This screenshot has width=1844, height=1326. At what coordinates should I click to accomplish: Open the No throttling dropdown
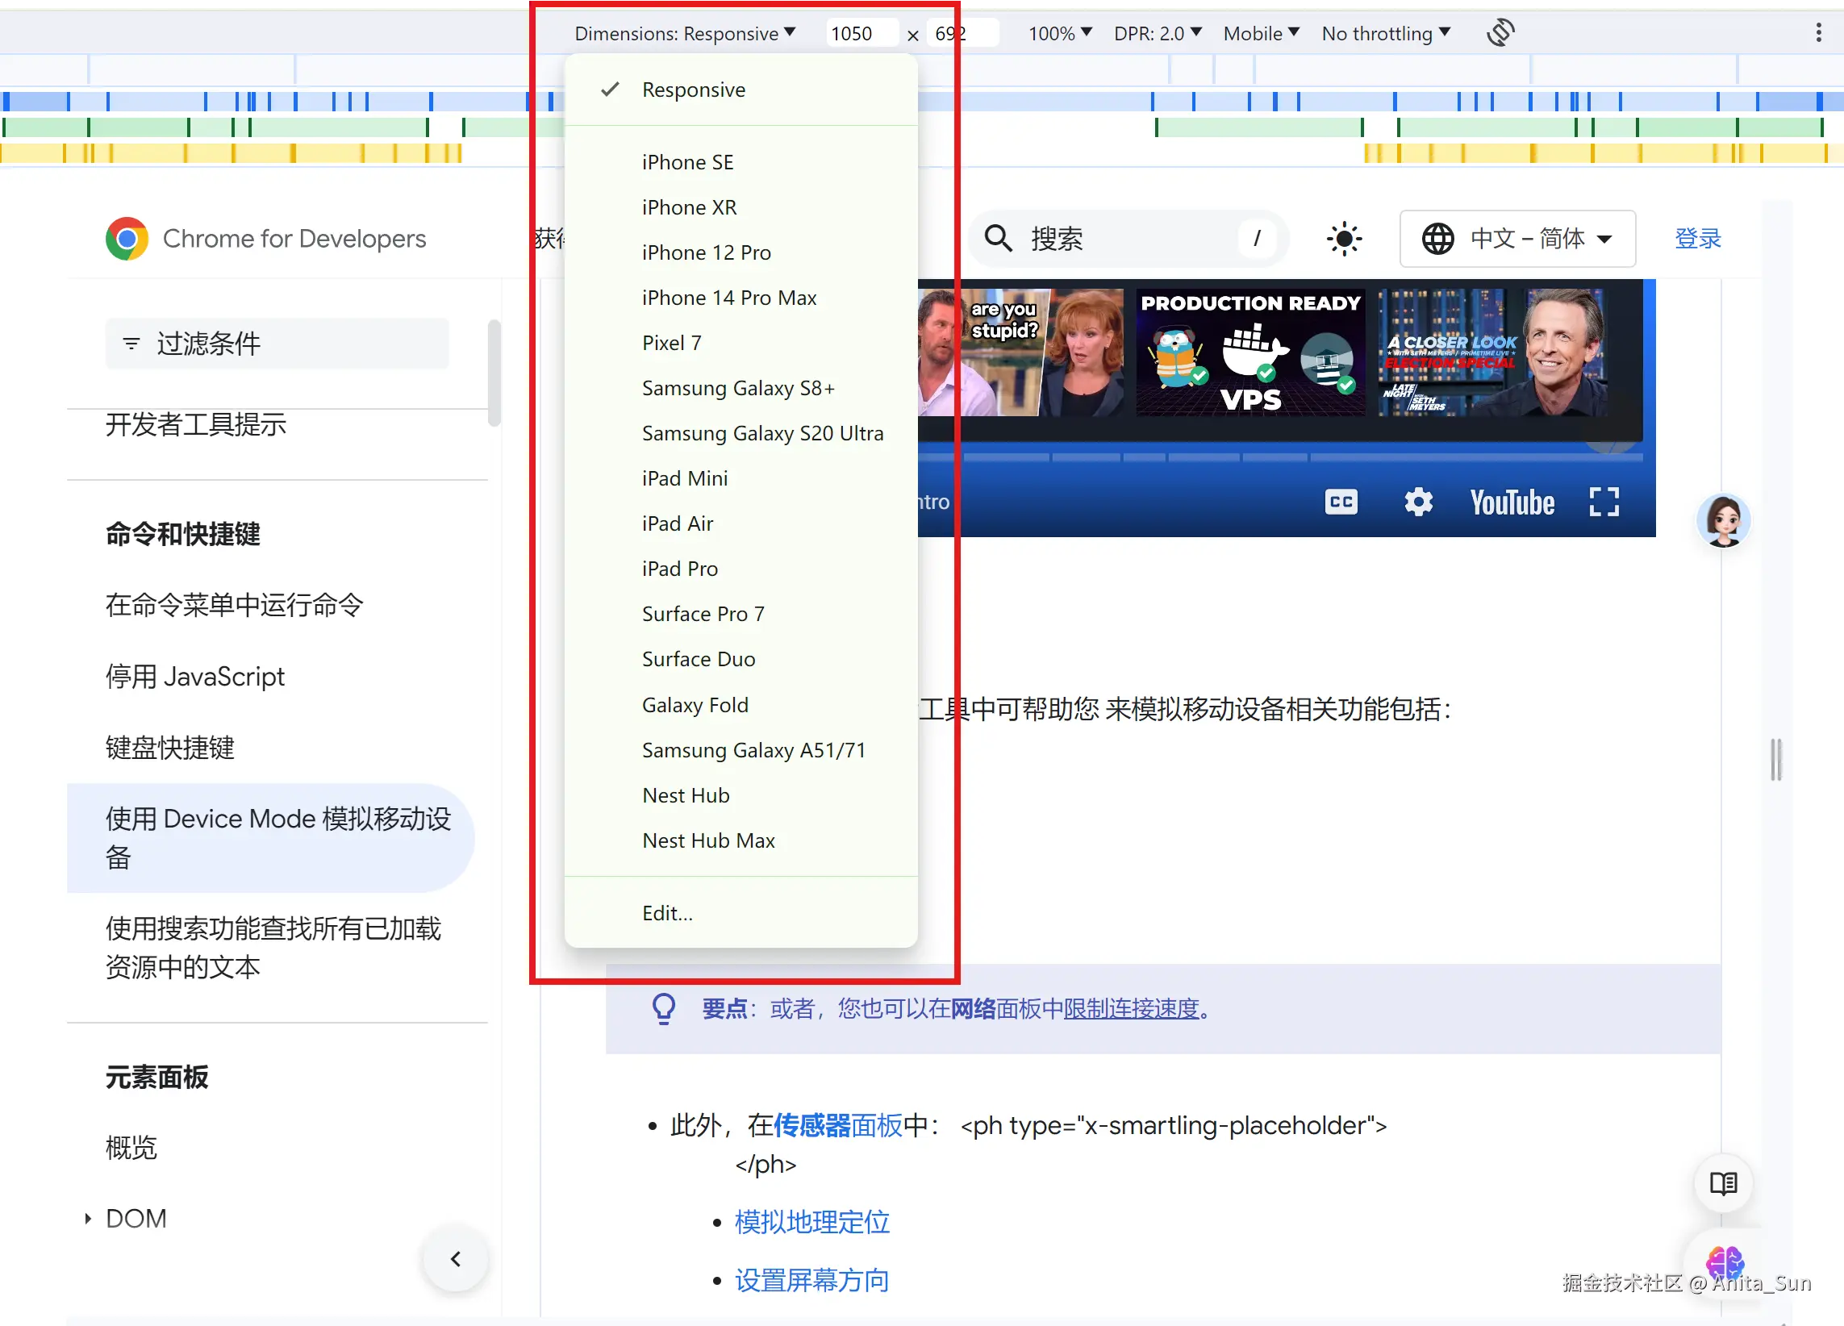click(1386, 33)
